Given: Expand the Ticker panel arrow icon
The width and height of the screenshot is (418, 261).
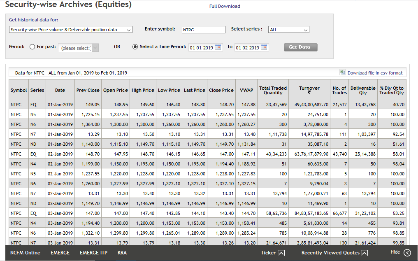Looking at the screenshot, I should [281, 253].
